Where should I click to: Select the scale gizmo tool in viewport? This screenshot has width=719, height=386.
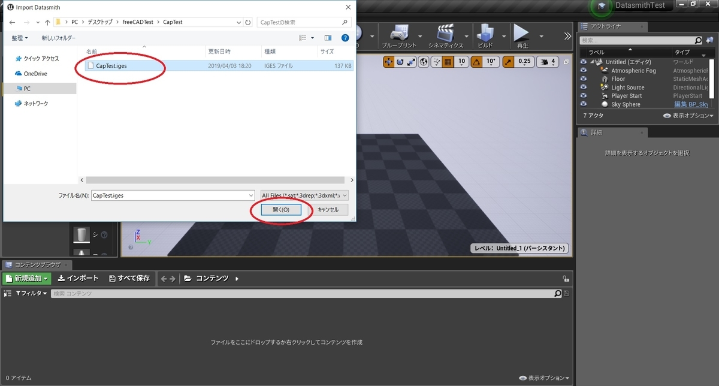click(411, 62)
